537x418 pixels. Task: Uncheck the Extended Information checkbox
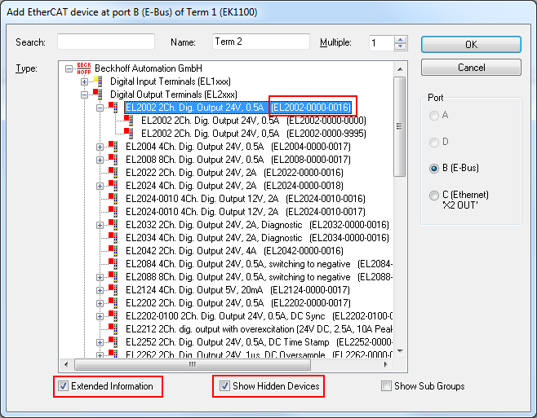tap(63, 386)
